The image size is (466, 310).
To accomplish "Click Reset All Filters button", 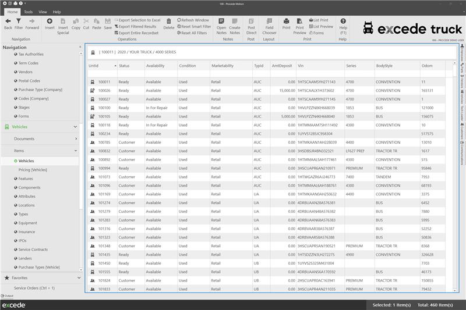I will 193,33.
